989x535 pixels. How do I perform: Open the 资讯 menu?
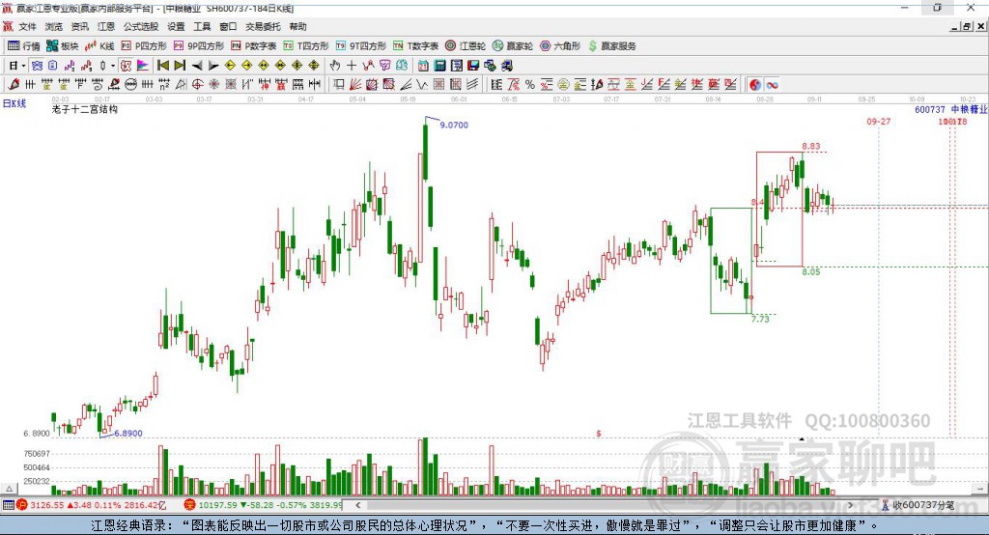(x=79, y=26)
